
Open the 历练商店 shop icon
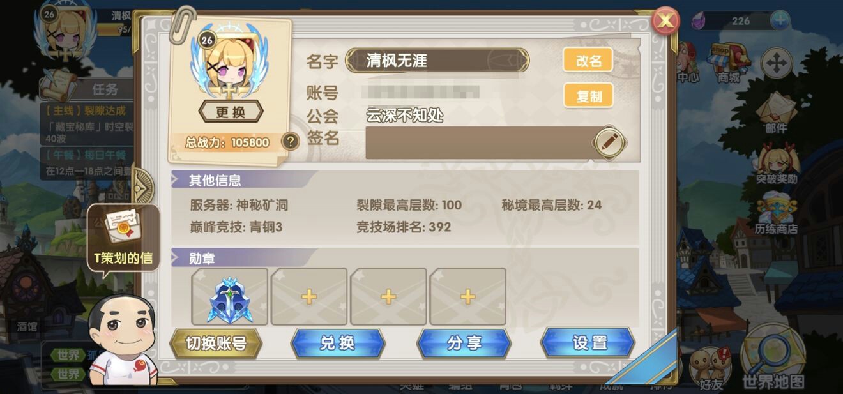pos(776,215)
